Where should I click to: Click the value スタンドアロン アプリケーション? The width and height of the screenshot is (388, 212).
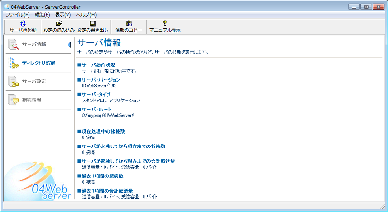(x=111, y=101)
